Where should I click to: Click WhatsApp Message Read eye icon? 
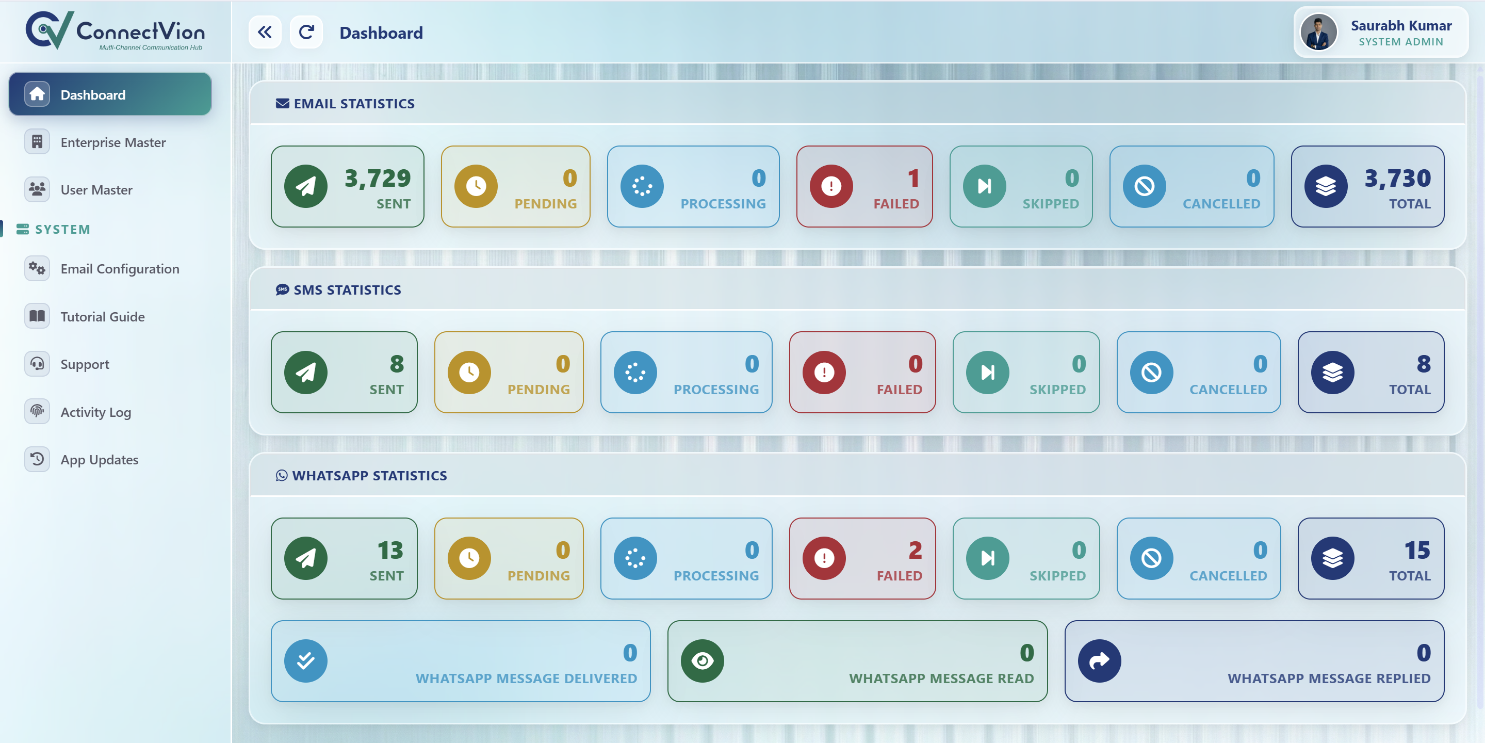702,661
